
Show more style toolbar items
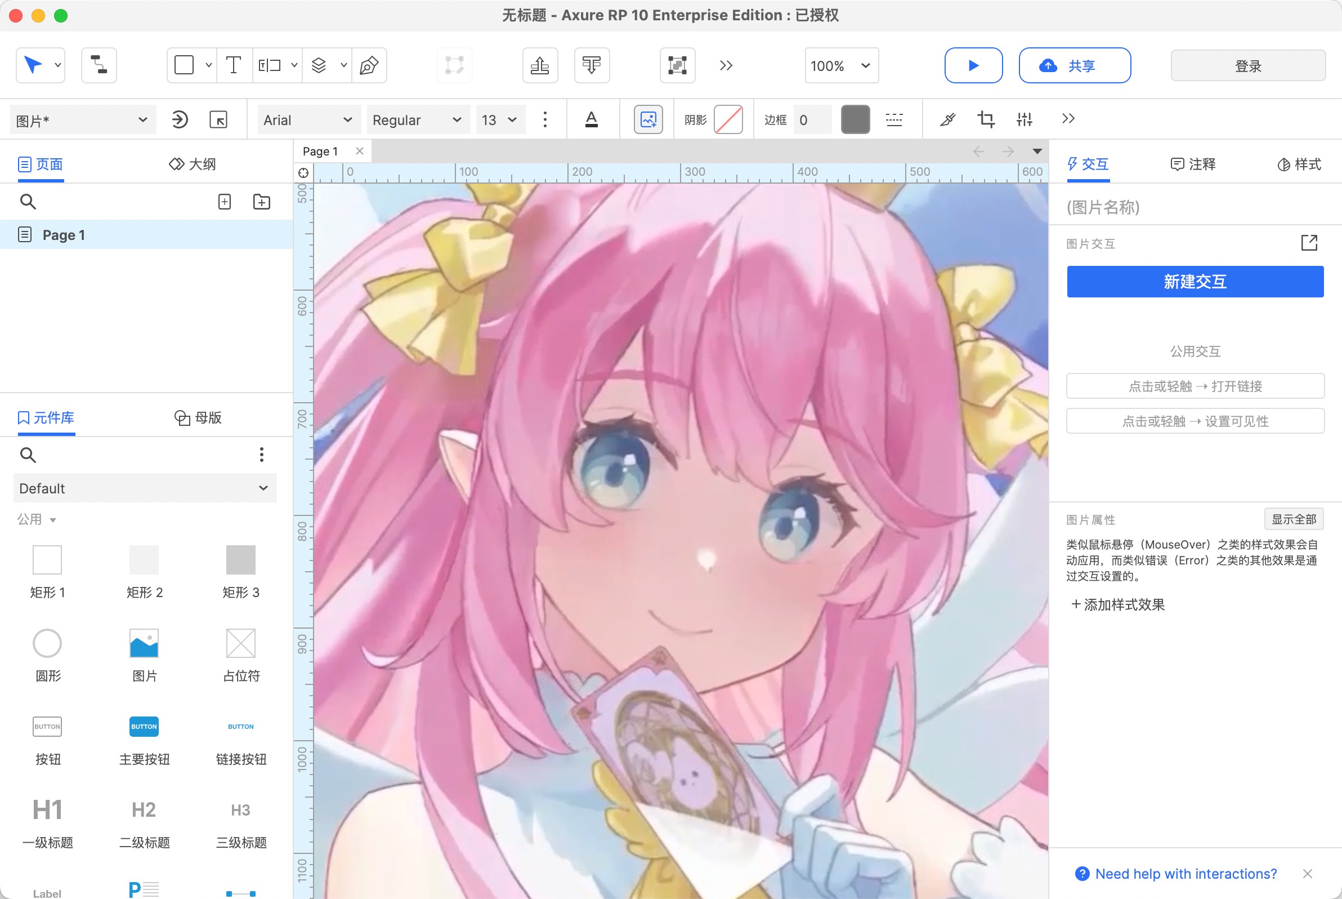(x=1068, y=119)
